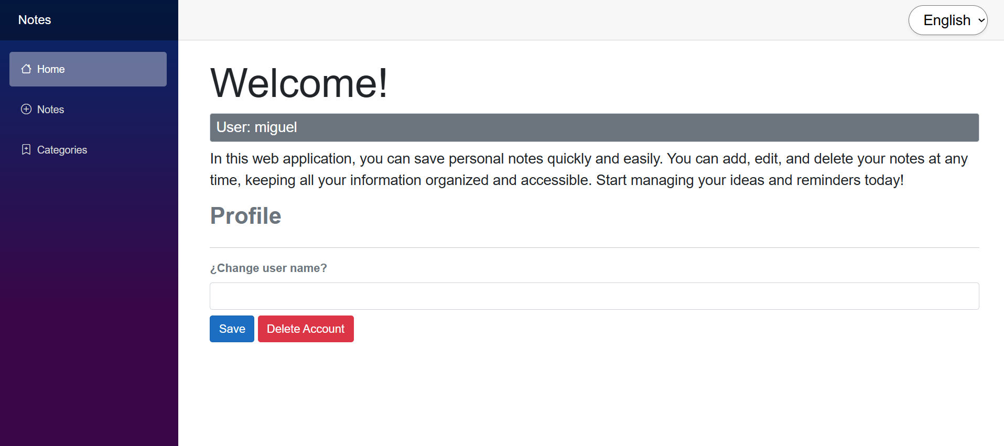Focus the change user name text field

pyautogui.click(x=594, y=296)
